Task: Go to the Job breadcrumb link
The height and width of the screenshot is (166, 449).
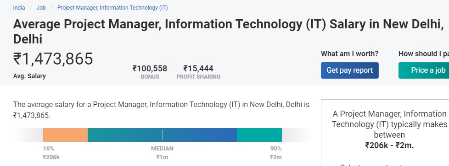Action: click(41, 8)
